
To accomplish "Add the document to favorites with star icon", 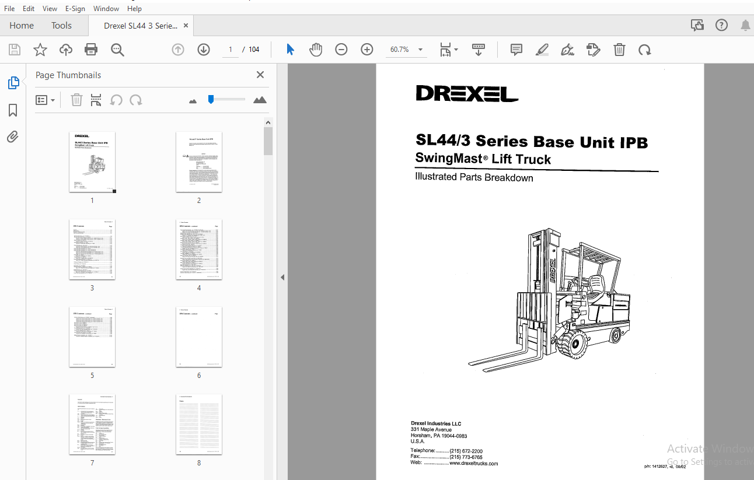I will (x=40, y=50).
